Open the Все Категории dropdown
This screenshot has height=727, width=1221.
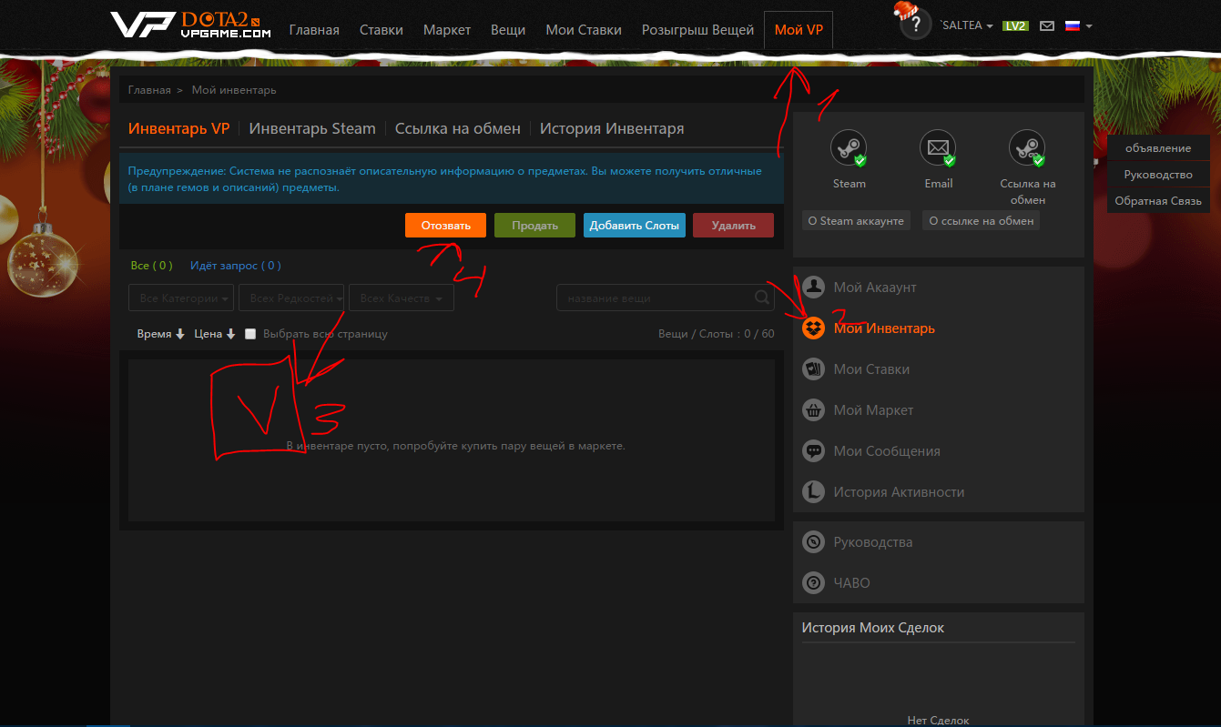(x=181, y=298)
